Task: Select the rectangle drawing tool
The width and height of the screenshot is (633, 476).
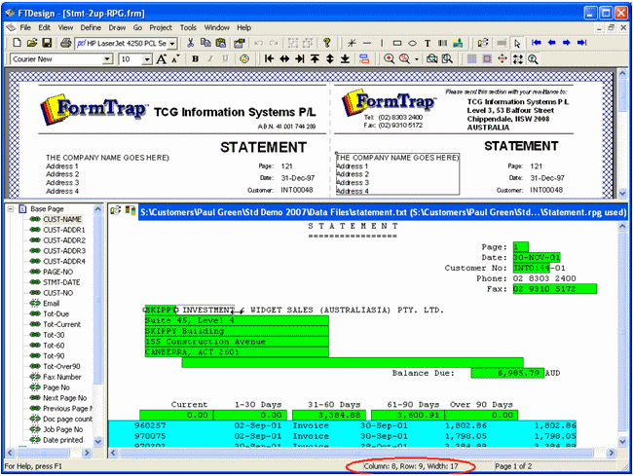Action: pyautogui.click(x=397, y=43)
